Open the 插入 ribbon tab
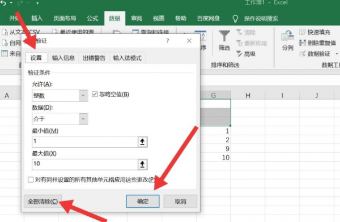340x222 pixels. point(37,19)
